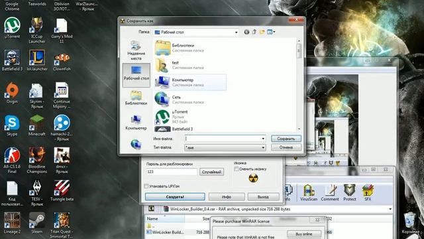Viewport: 424px width, 239px height.
Task: Open the Корзина recycle bin icon
Action: (x=410, y=223)
